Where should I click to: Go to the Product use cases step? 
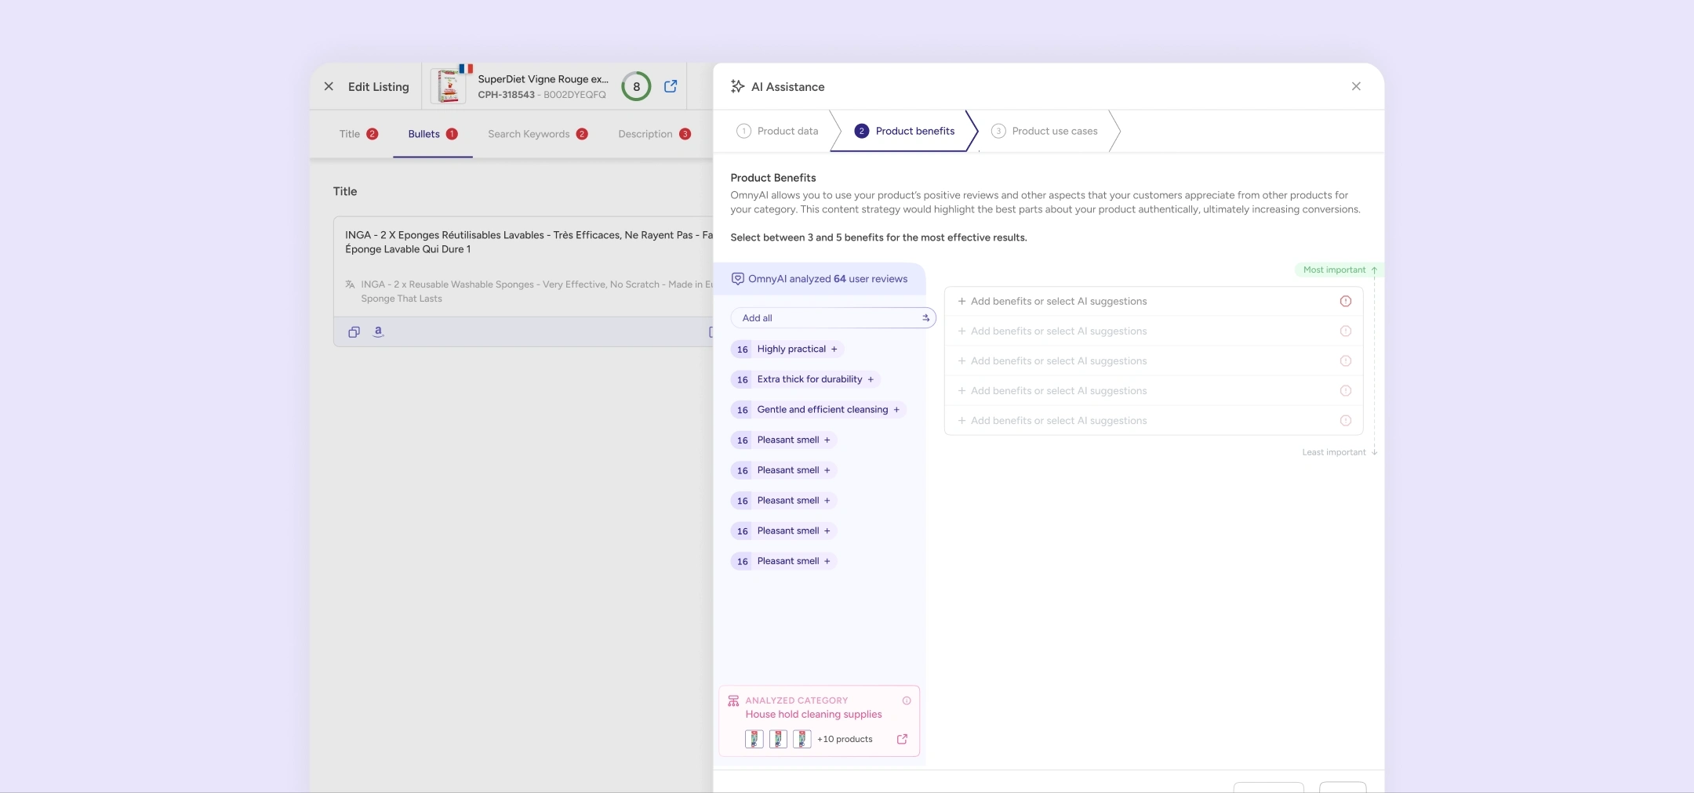pos(1044,131)
